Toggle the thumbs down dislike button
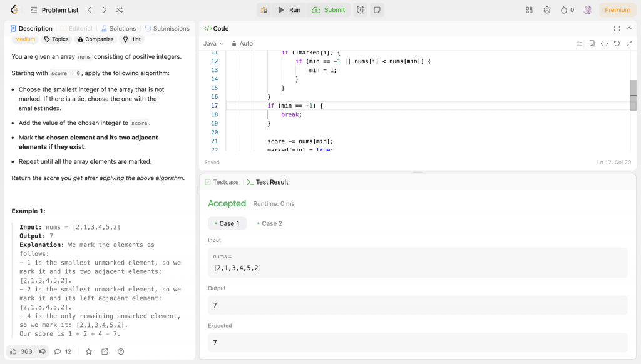 pyautogui.click(x=43, y=351)
